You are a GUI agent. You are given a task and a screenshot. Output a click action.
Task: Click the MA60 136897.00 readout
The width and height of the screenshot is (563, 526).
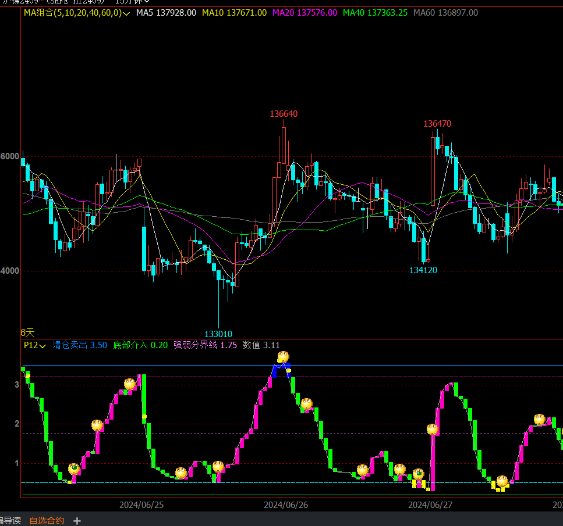pyautogui.click(x=445, y=13)
